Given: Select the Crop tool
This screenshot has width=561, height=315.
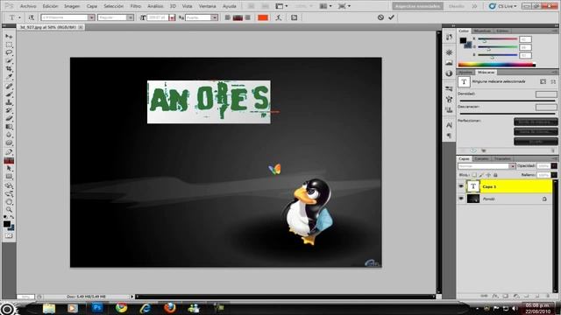Looking at the screenshot, I should pos(9,69).
